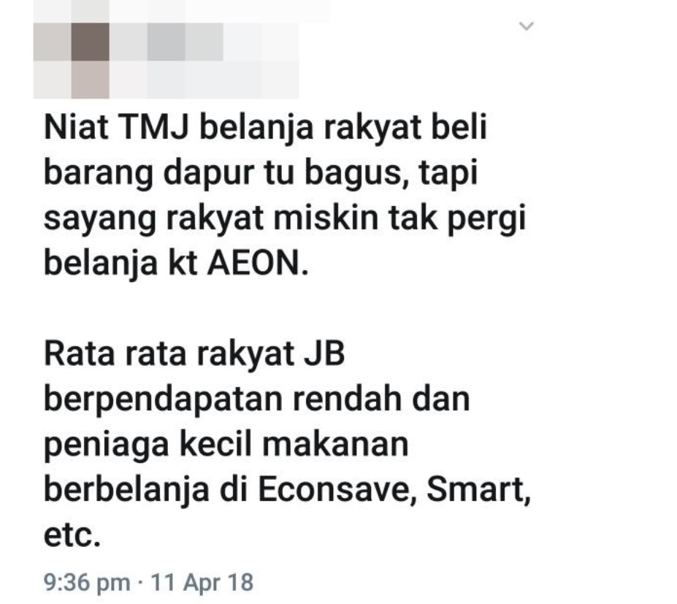Open the tweet options chevron menu
The image size is (677, 604).
(x=526, y=26)
